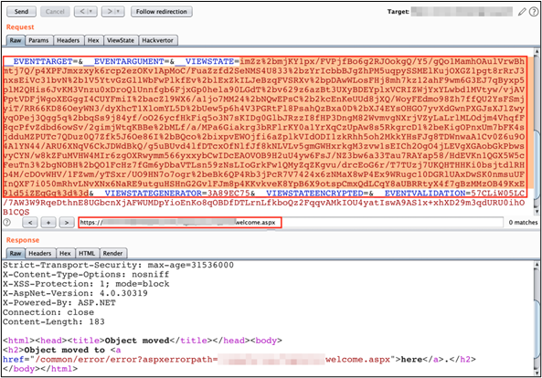Click the Connection: close line

pos(48,312)
